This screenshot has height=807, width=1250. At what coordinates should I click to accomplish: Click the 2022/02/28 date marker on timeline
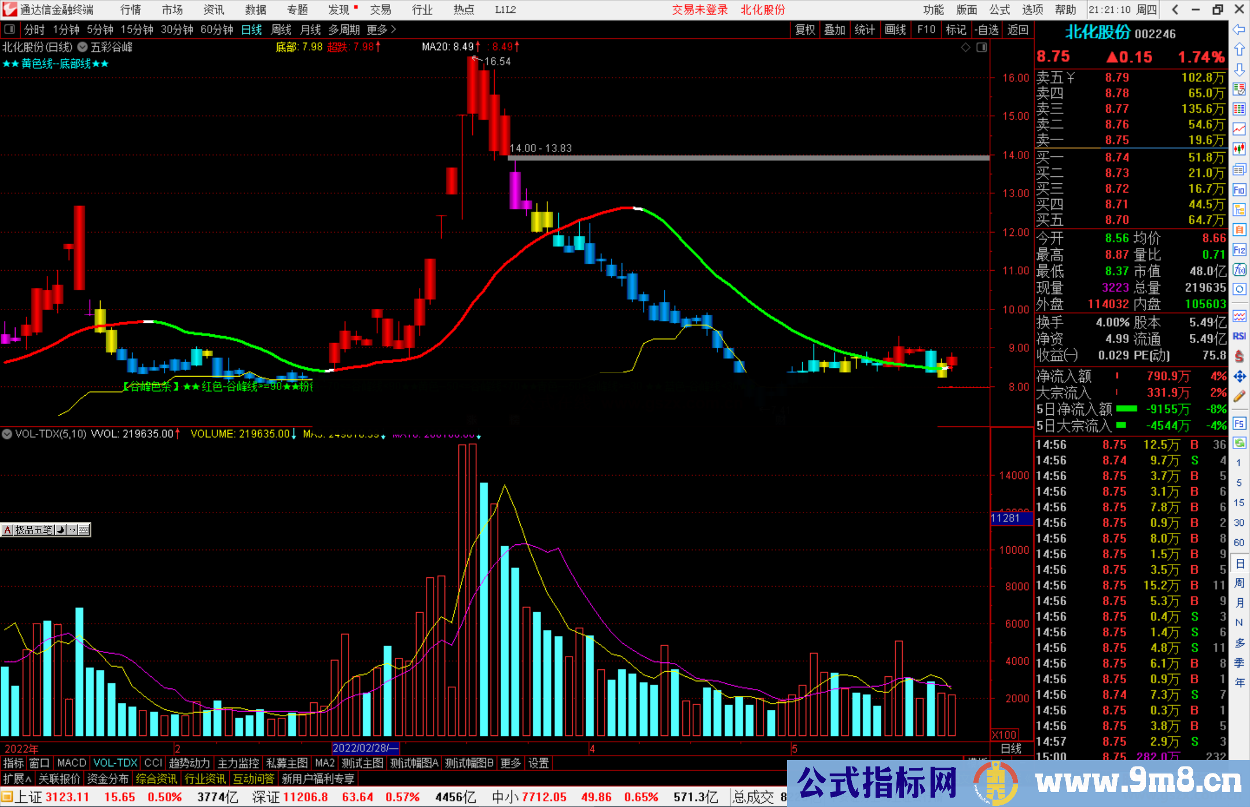coord(365,749)
